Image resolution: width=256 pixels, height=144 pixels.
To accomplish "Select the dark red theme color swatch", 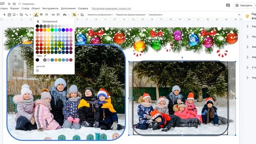I will click(x=71, y=60).
